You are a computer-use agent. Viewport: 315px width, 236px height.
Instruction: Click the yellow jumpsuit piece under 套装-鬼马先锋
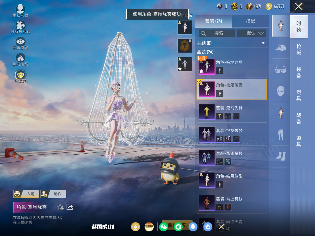tap(219, 116)
